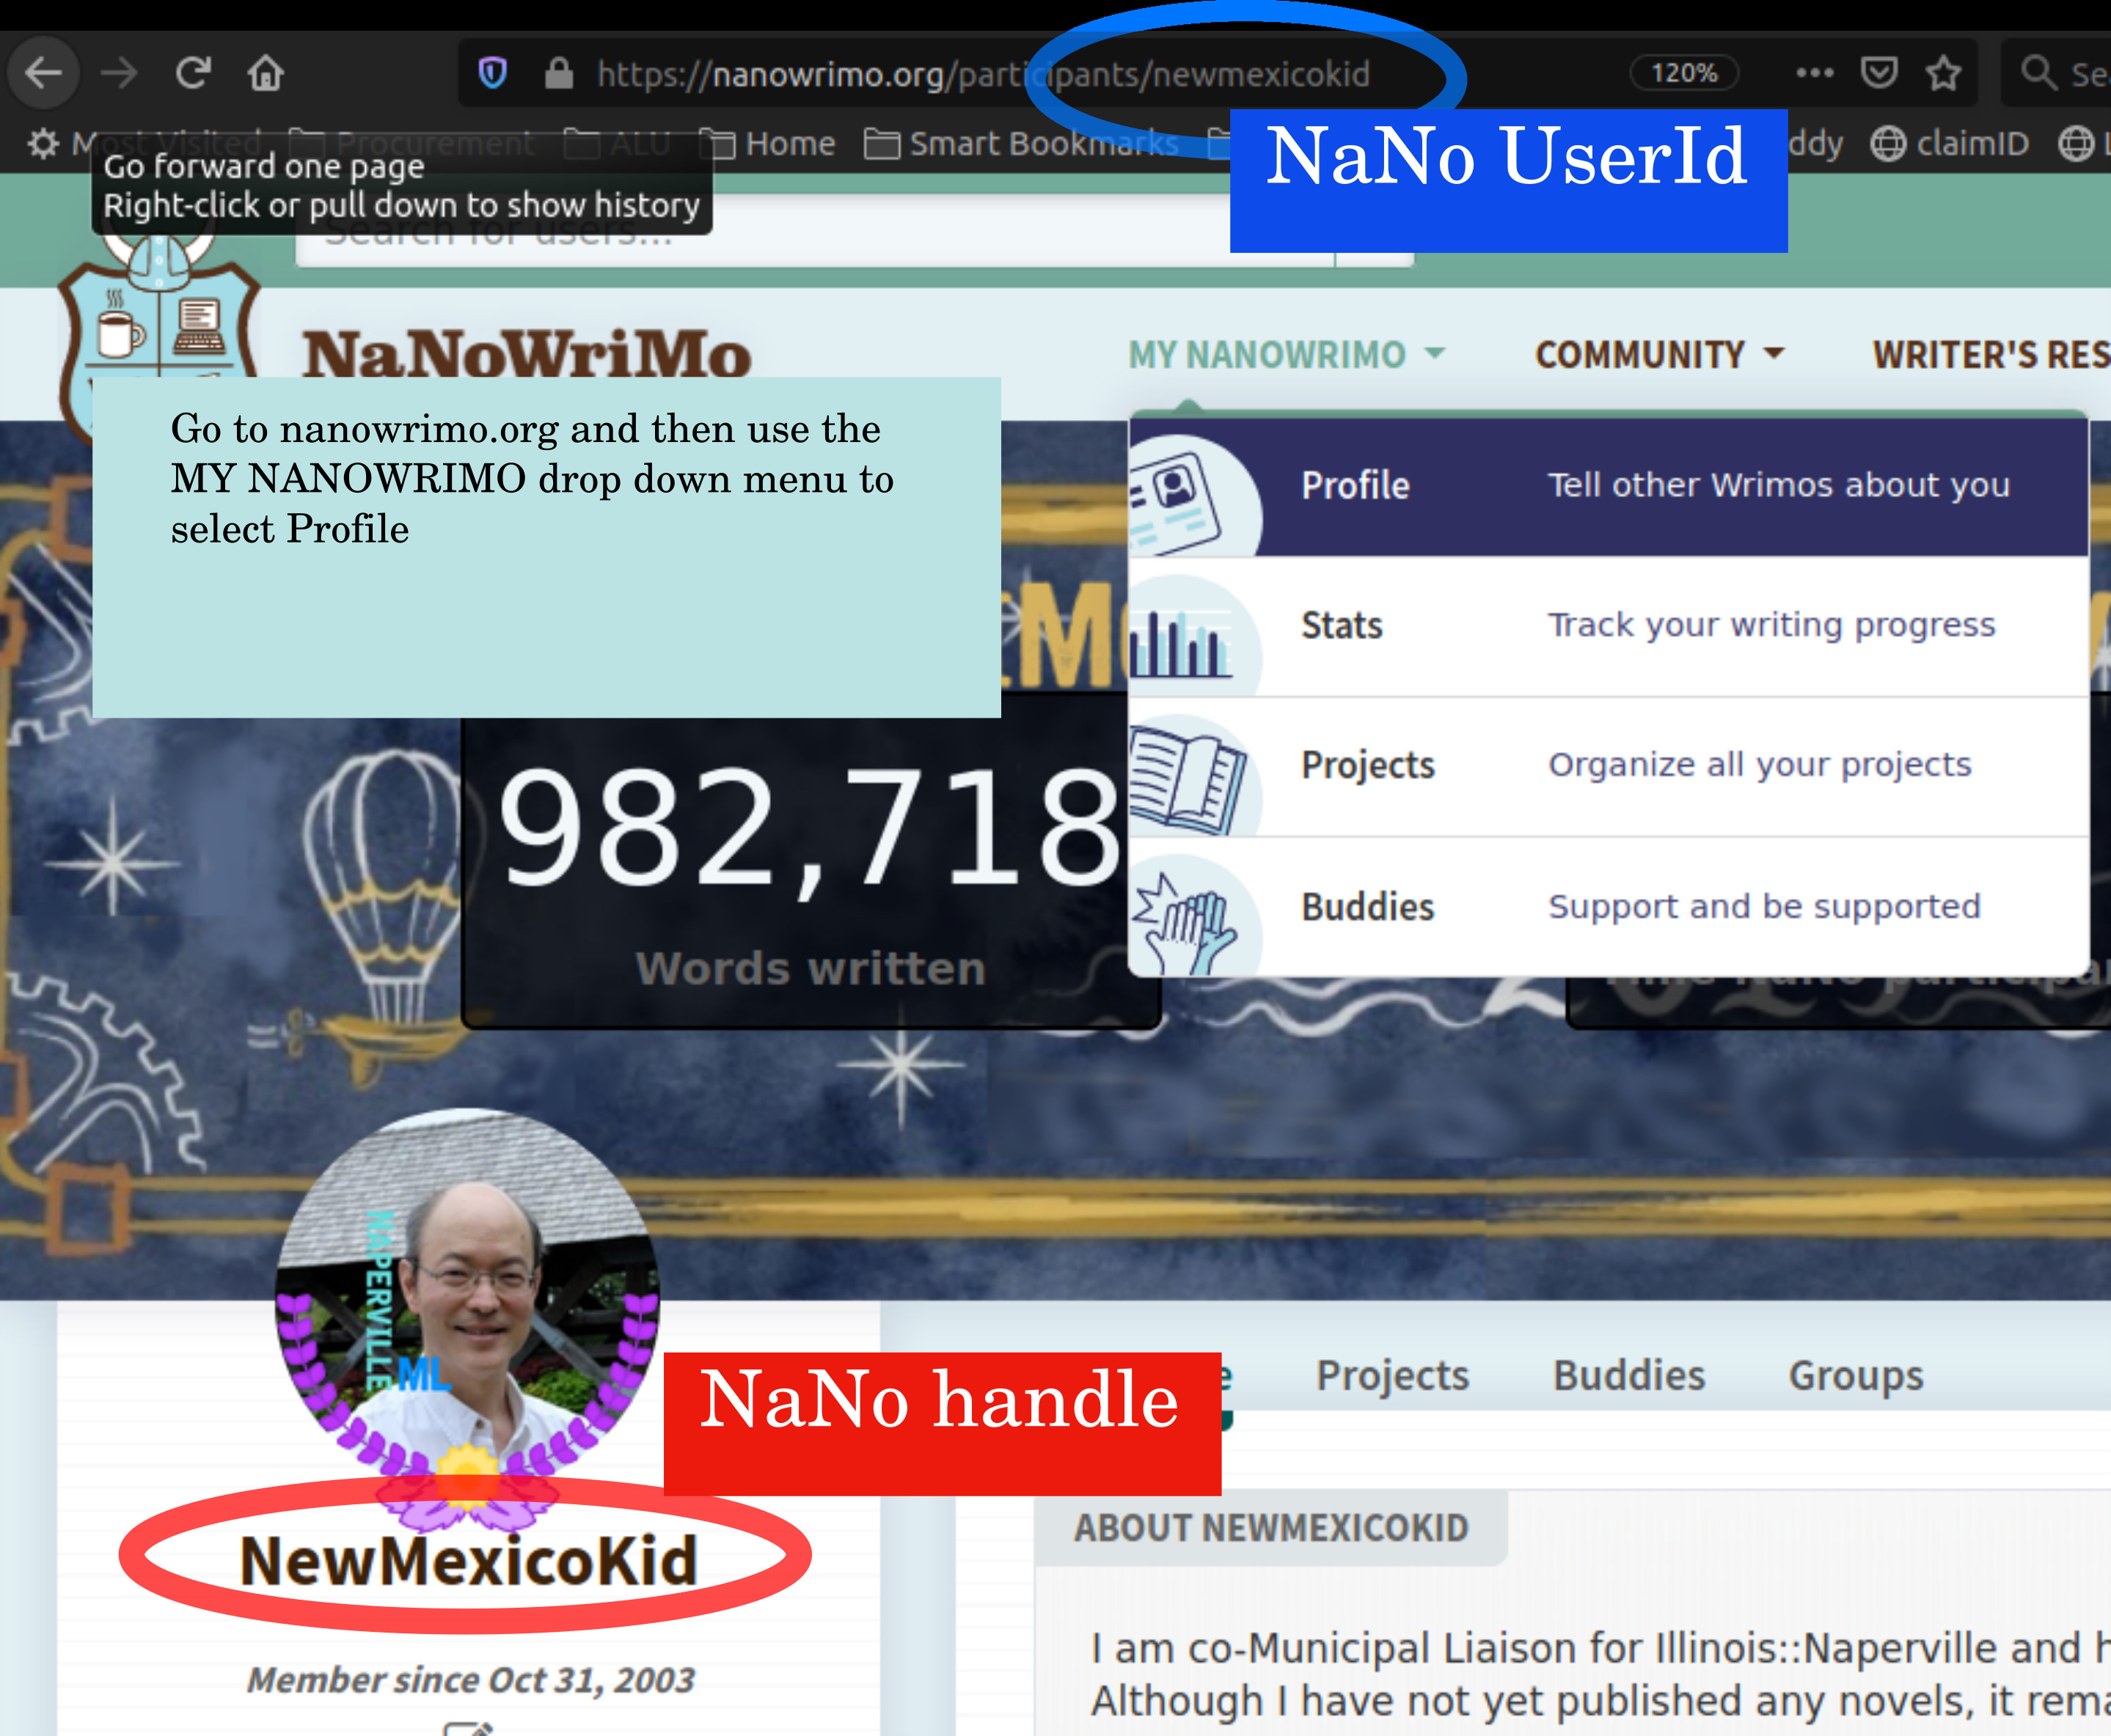The width and height of the screenshot is (2111, 1736).
Task: Click the 'Words written' label
Action: click(811, 969)
